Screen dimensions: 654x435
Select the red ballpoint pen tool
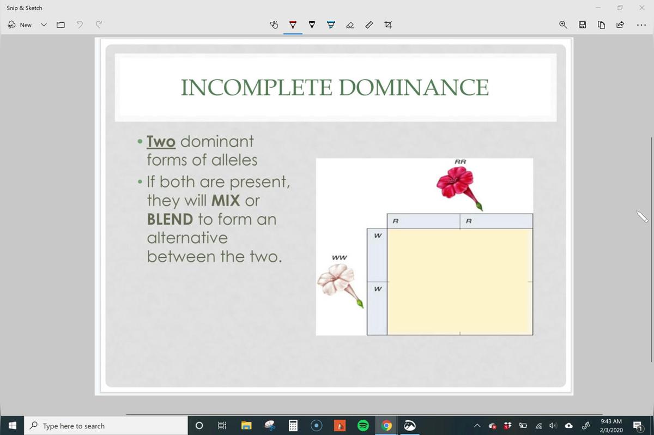pos(293,25)
